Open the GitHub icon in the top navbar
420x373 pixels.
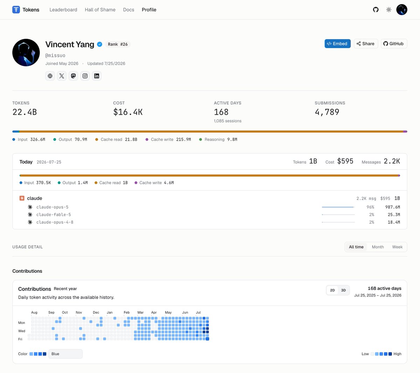click(x=376, y=10)
